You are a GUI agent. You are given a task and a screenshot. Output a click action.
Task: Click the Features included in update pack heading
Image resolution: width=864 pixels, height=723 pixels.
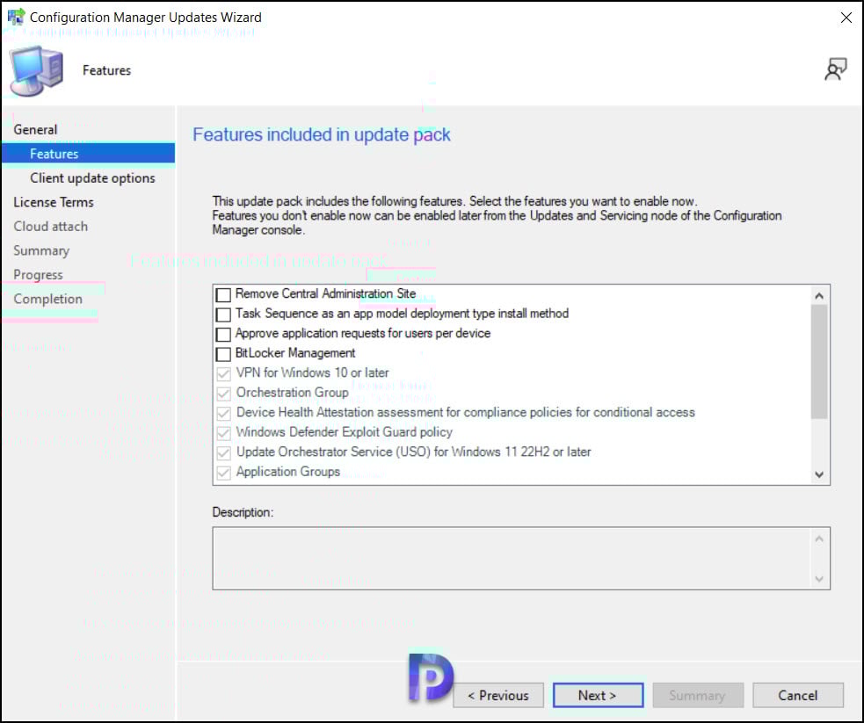coord(321,135)
